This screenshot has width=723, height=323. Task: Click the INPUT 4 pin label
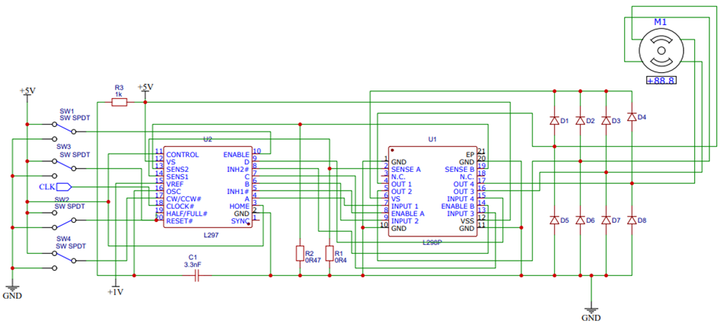pos(460,198)
